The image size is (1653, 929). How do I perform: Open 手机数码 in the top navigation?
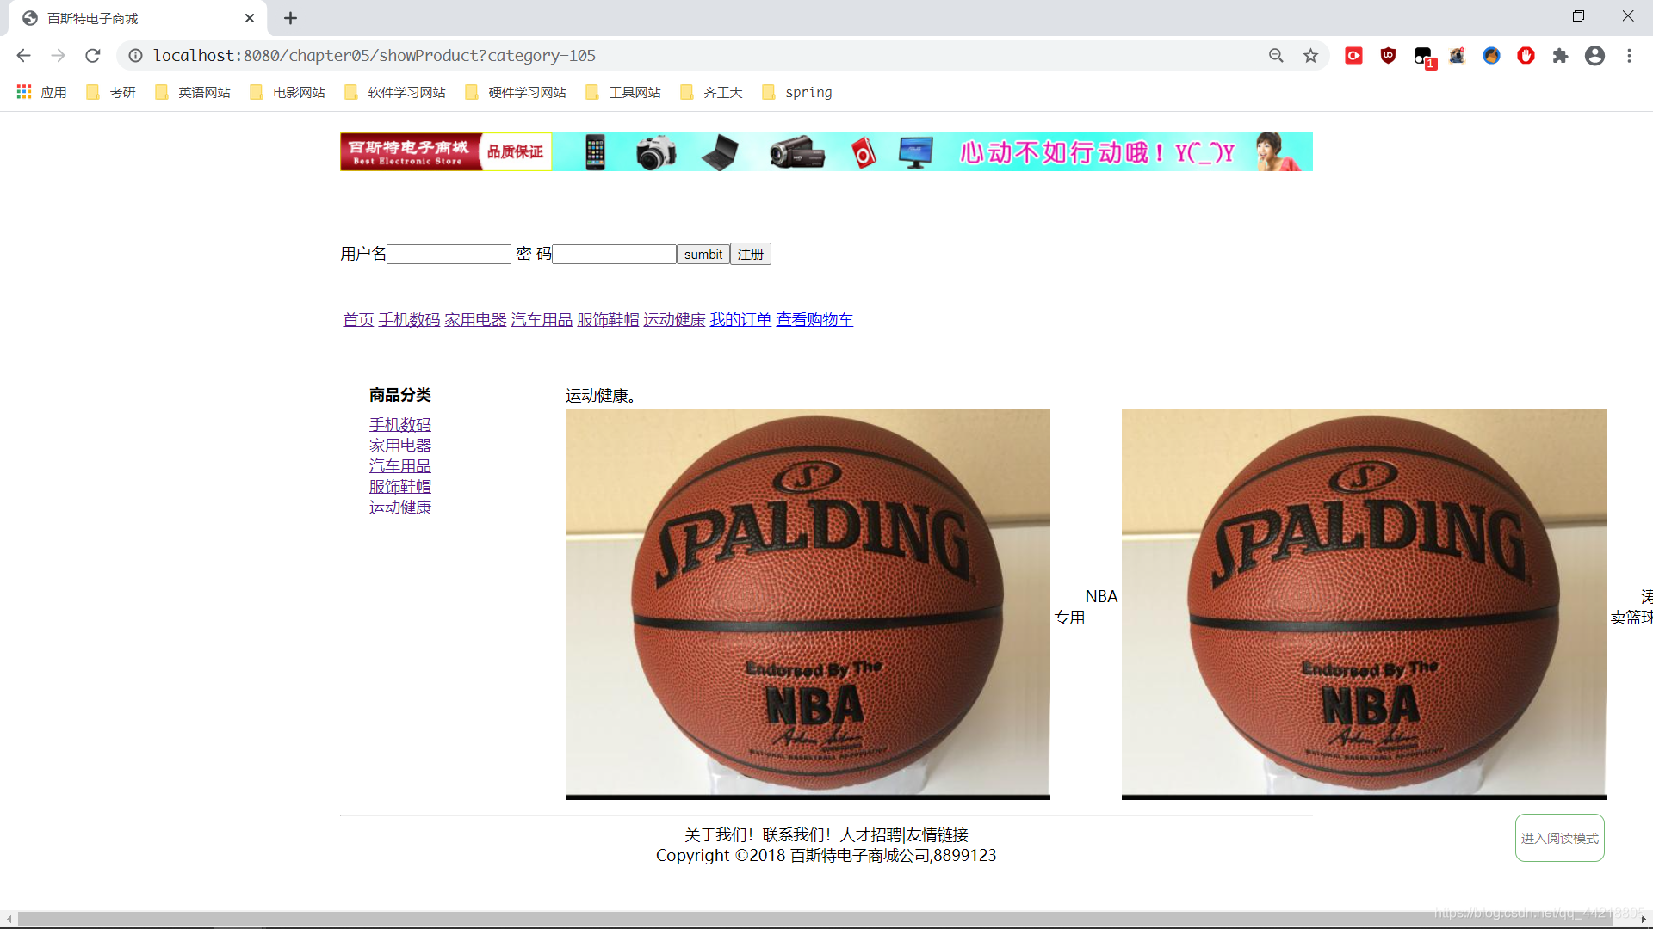point(409,319)
